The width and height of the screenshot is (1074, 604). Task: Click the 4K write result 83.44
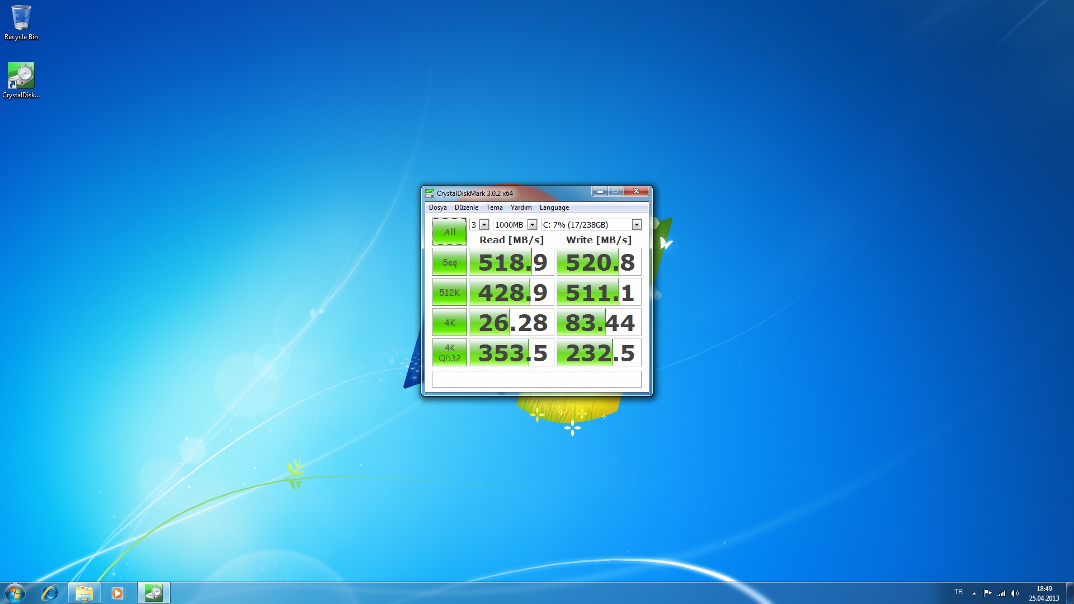(x=599, y=323)
